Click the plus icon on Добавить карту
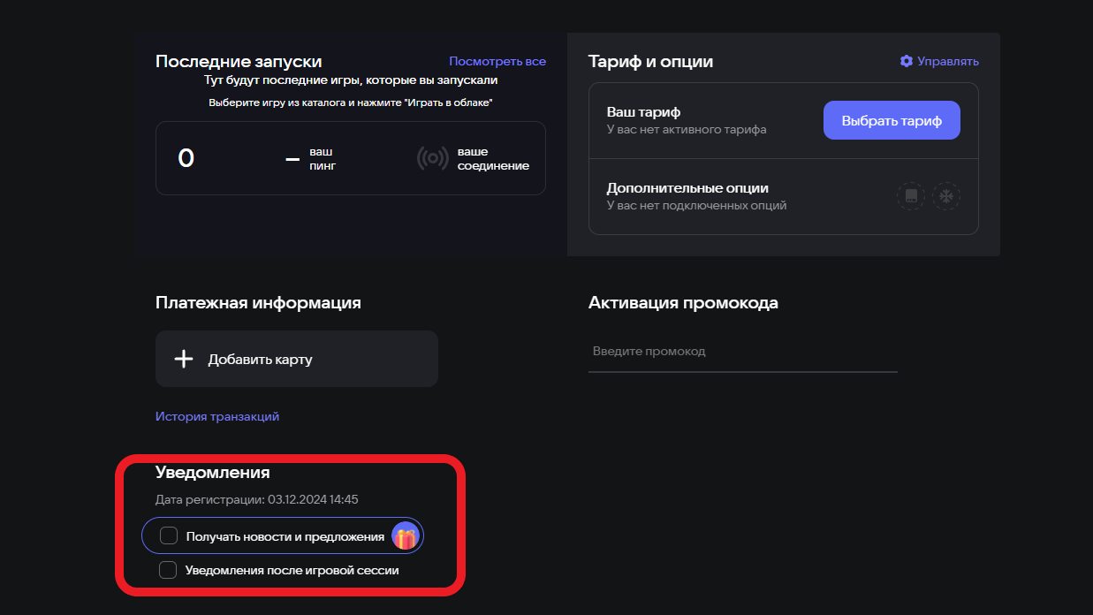 point(183,359)
